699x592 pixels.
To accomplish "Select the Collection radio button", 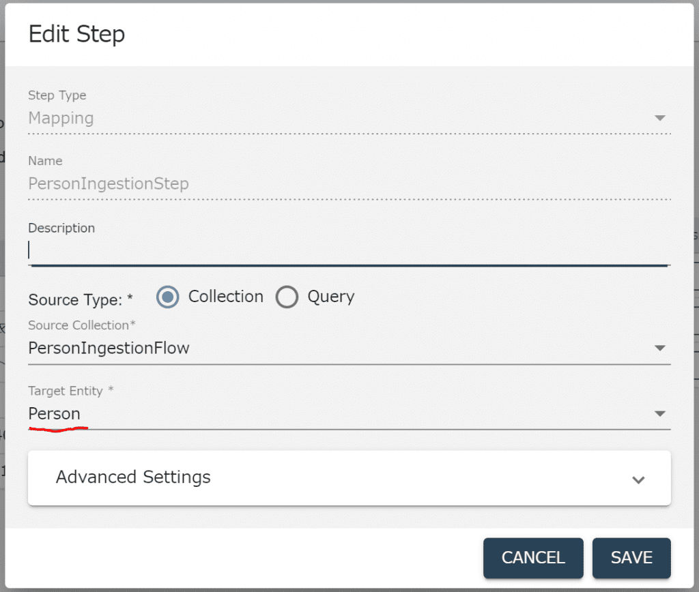I will [x=167, y=297].
